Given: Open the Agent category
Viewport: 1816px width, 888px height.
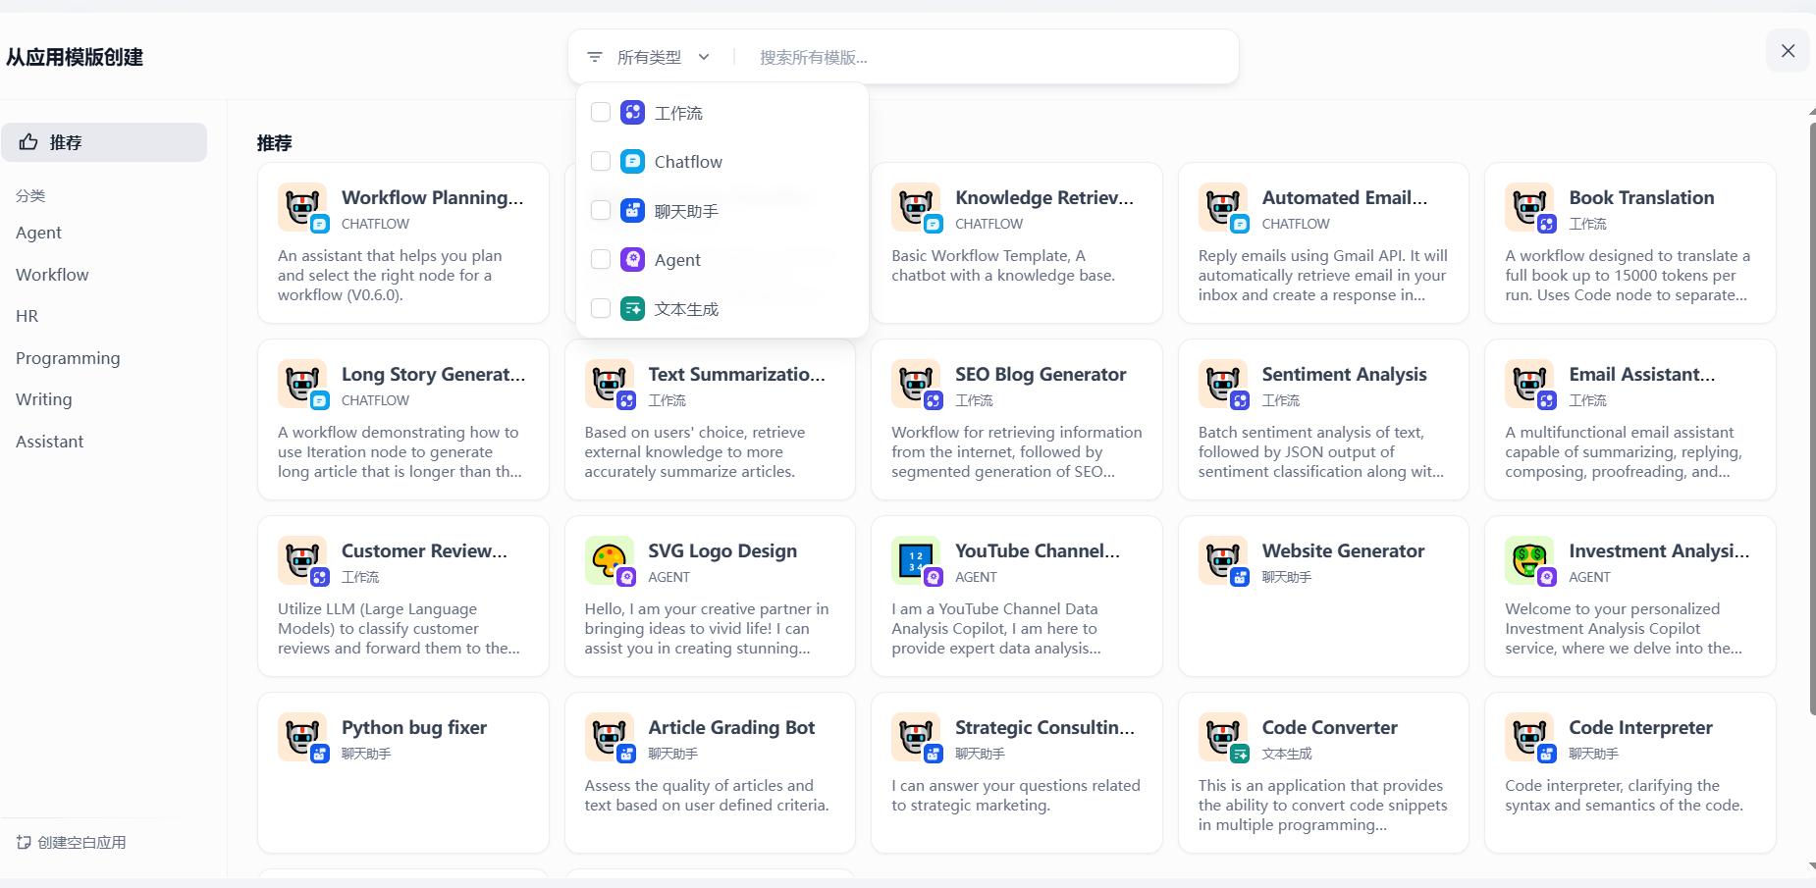Looking at the screenshot, I should point(38,233).
